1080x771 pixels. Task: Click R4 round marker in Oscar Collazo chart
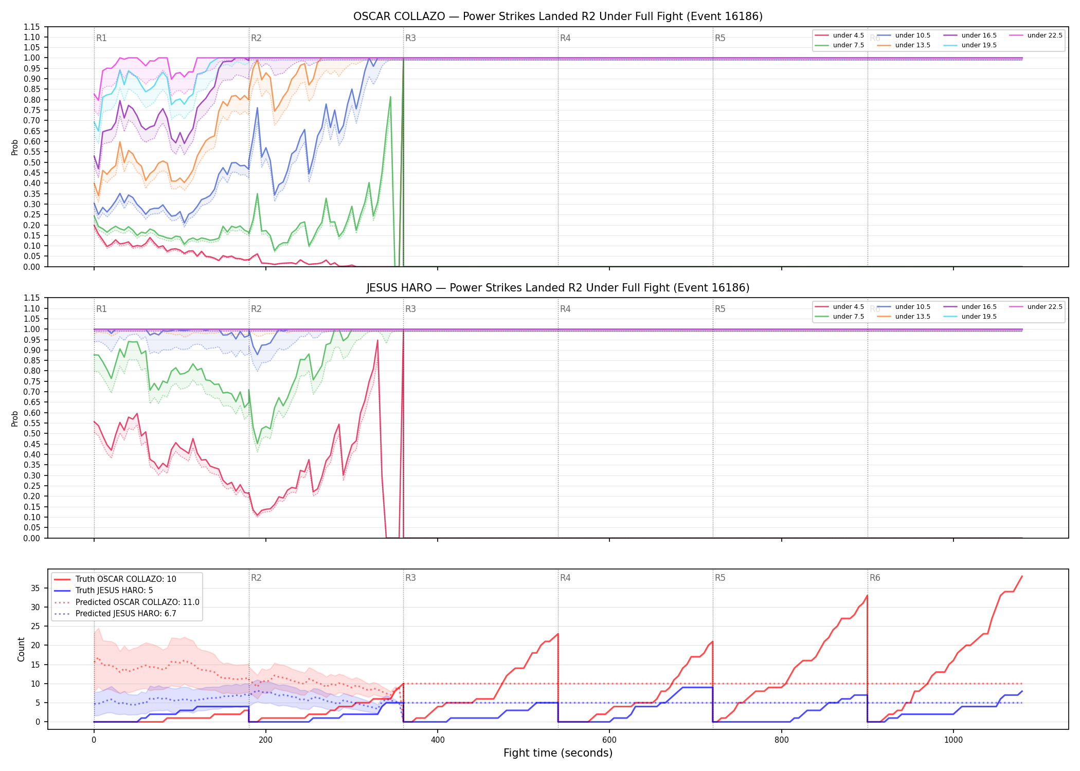(x=565, y=38)
